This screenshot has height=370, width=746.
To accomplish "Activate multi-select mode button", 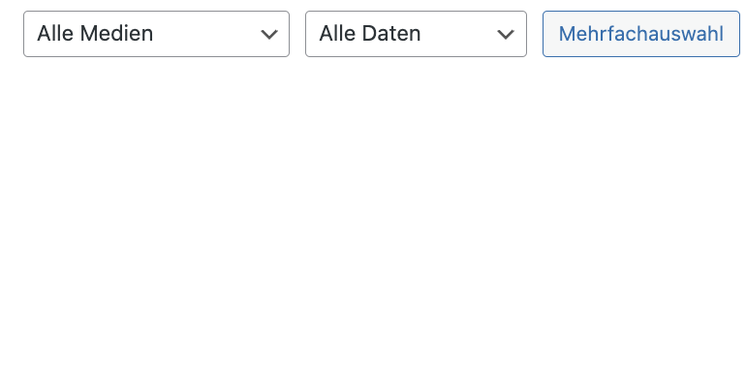I will pos(641,34).
